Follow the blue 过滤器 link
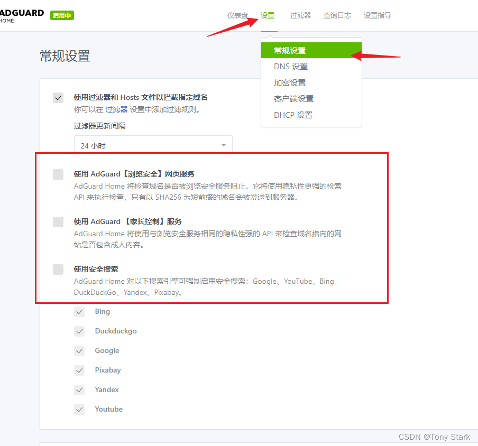This screenshot has height=446, width=478. (116, 109)
